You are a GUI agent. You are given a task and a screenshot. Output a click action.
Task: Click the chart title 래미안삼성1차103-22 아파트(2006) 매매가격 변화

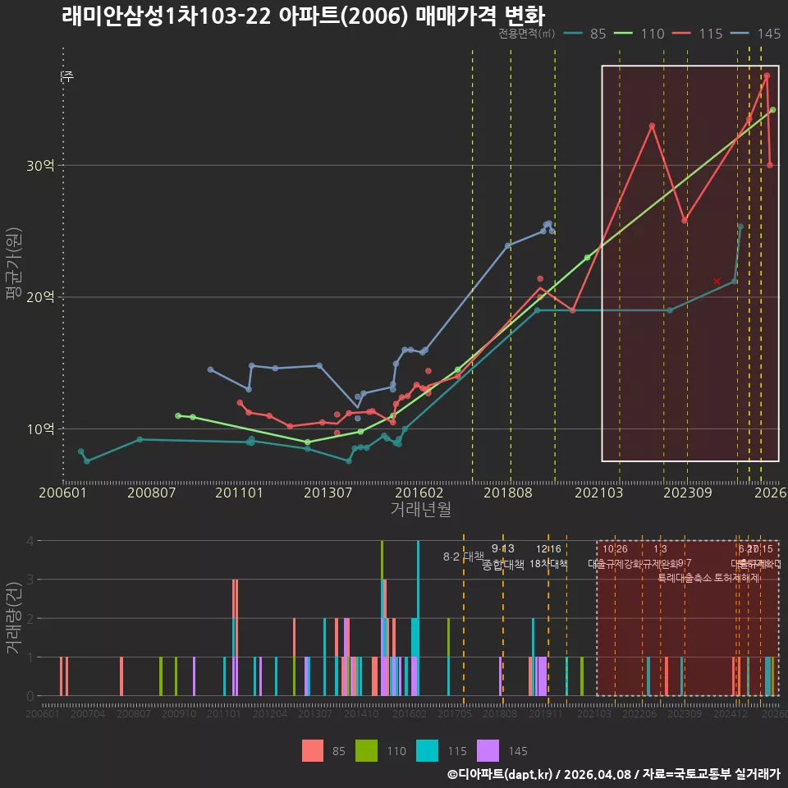click(303, 16)
